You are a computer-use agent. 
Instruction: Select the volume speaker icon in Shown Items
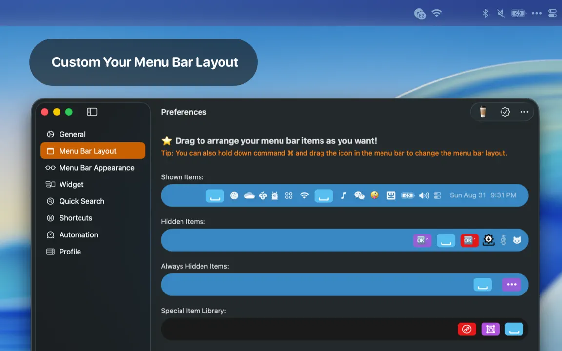[x=424, y=195]
